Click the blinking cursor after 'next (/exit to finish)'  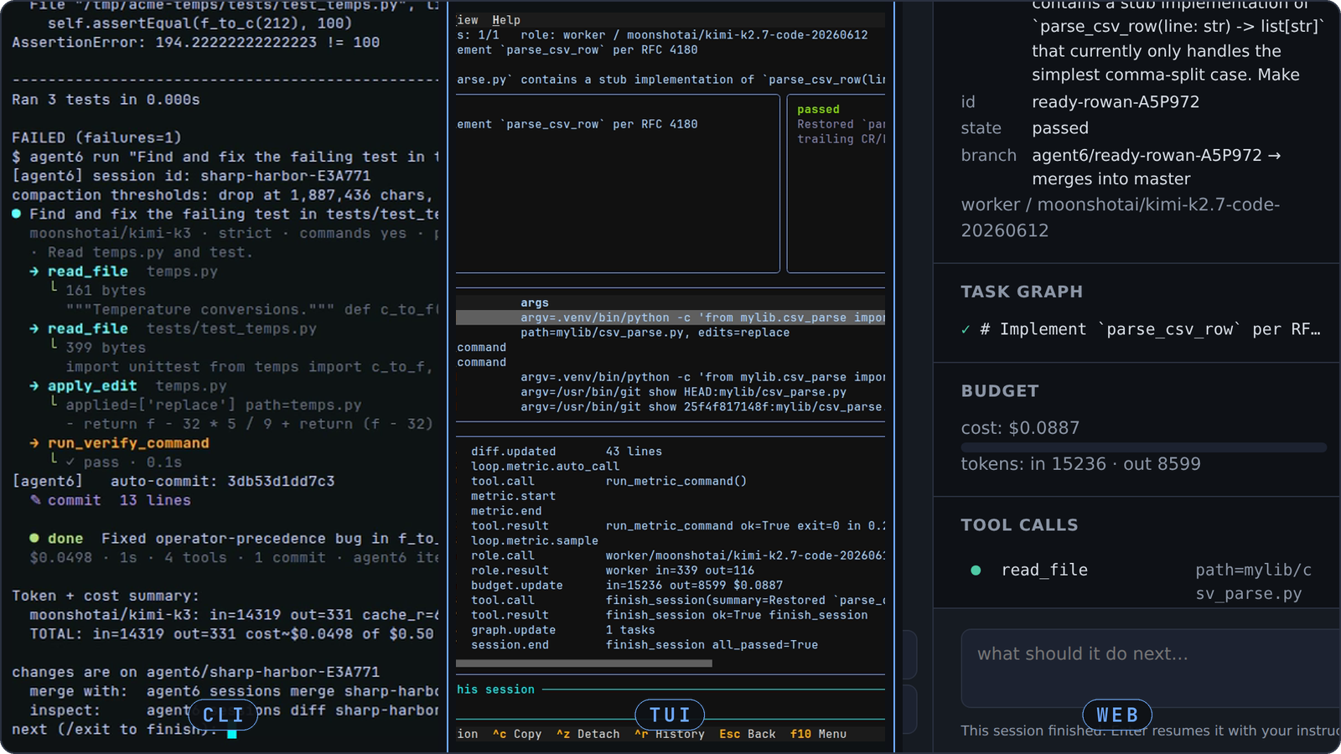coord(232,732)
